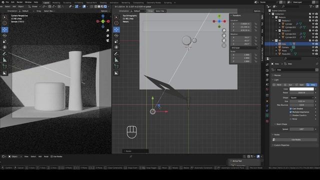Image resolution: width=320 pixels, height=180 pixels.
Task: Switch to solid viewport shading
Action: click(99, 6)
